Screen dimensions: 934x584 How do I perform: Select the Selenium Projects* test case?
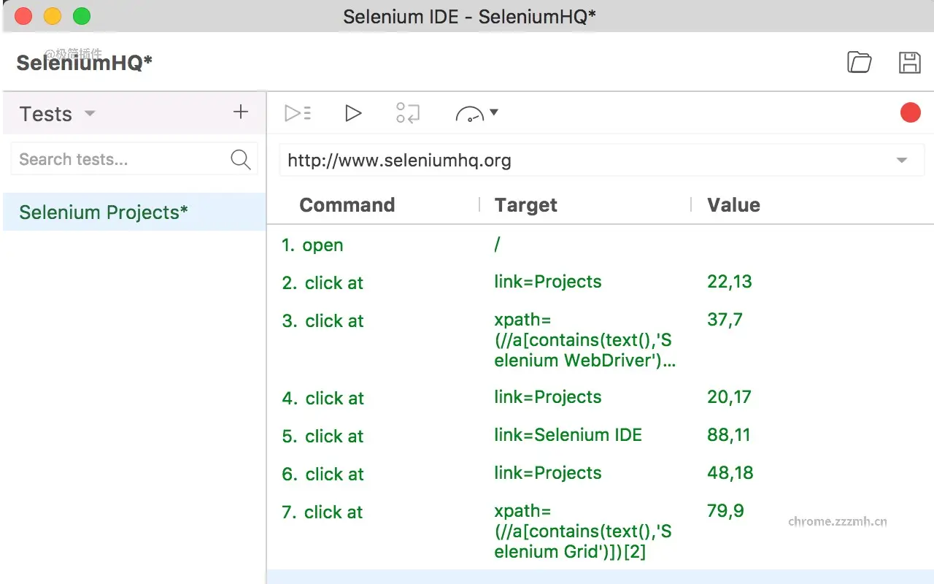pyautogui.click(x=101, y=212)
